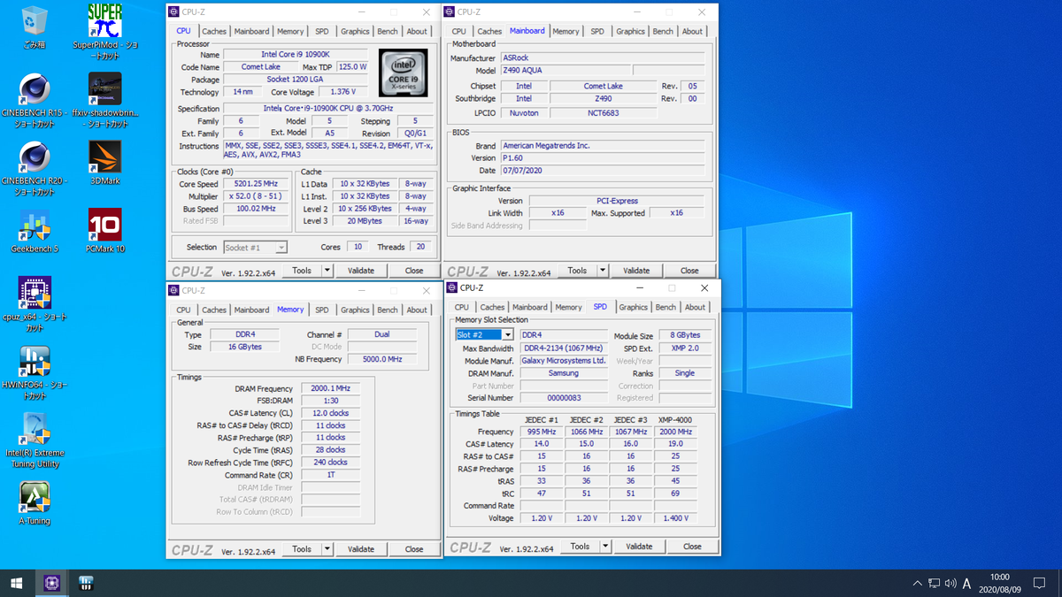Click the DRAM Frequency value 2000.1 MHz
The image size is (1062, 597).
(x=330, y=388)
